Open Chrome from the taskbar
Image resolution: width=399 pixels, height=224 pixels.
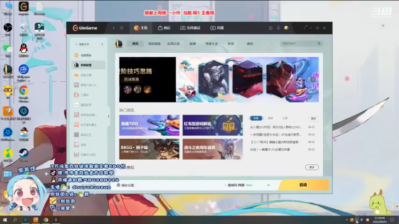(46, 220)
